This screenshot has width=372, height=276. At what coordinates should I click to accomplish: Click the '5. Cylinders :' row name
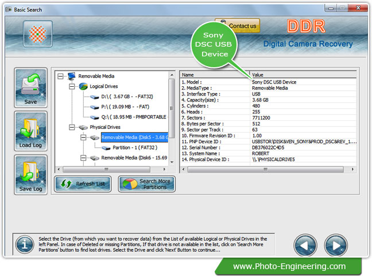pyautogui.click(x=195, y=106)
